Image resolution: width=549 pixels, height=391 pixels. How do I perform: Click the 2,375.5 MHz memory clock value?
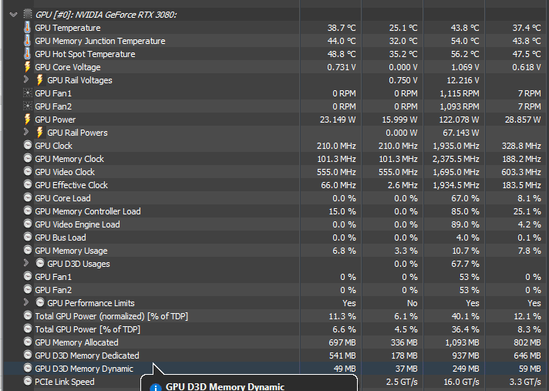456,159
